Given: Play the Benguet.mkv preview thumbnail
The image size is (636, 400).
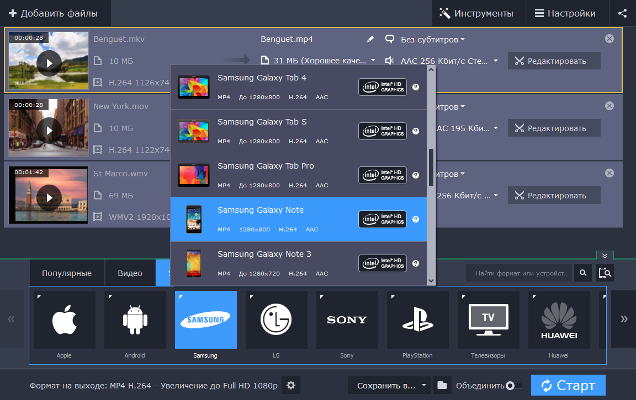Looking at the screenshot, I should point(49,63).
